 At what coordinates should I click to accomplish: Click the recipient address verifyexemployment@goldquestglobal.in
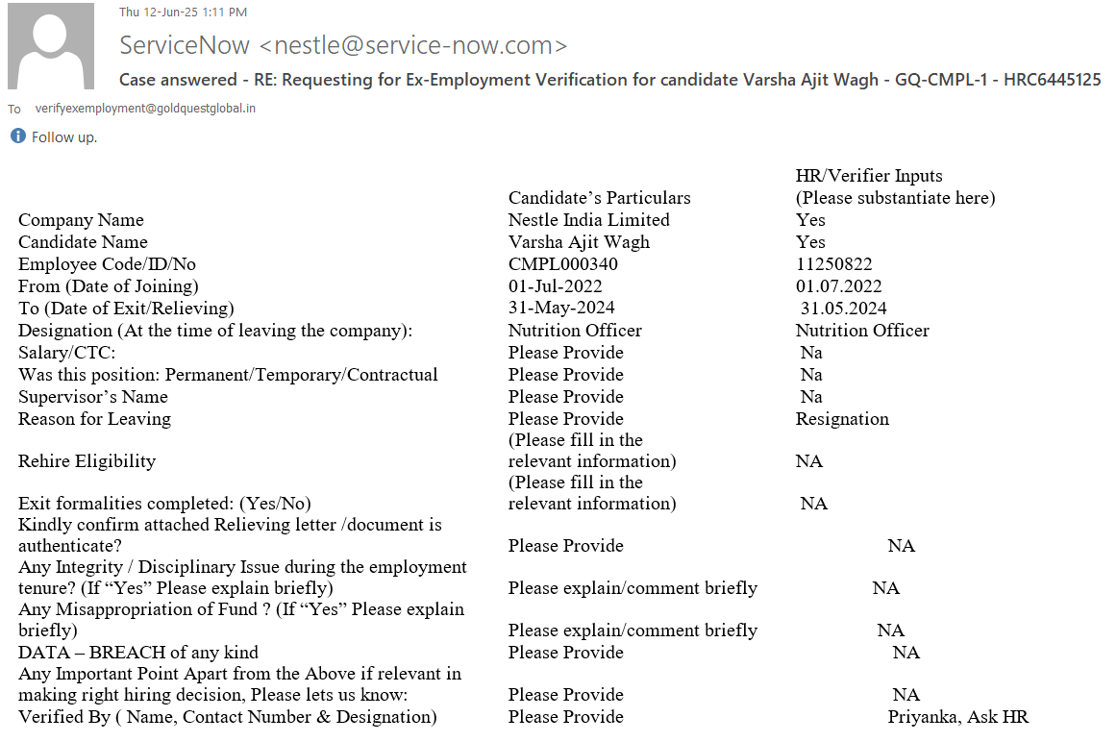tap(145, 109)
